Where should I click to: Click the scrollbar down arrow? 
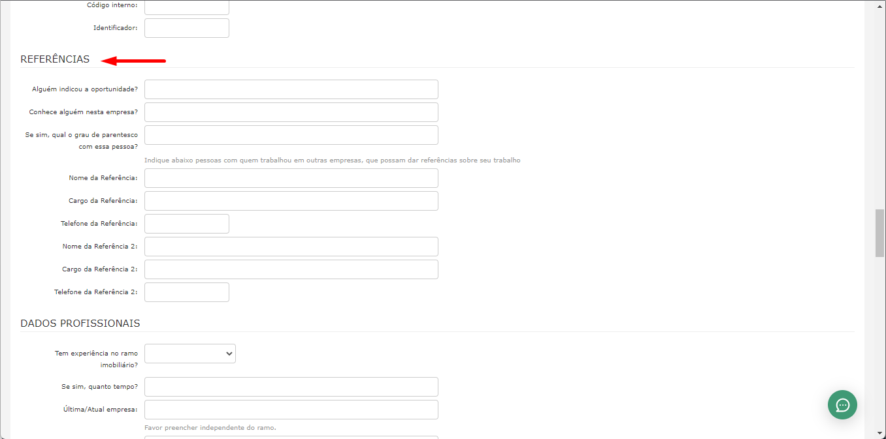click(880, 433)
